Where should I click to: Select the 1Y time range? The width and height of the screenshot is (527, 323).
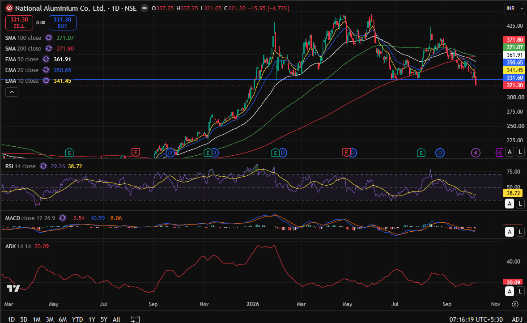pos(92,319)
